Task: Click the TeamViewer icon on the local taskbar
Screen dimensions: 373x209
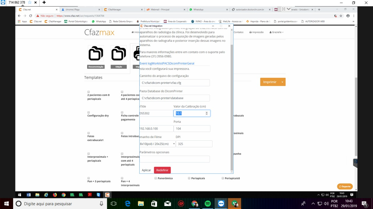Action: (x=221, y=204)
